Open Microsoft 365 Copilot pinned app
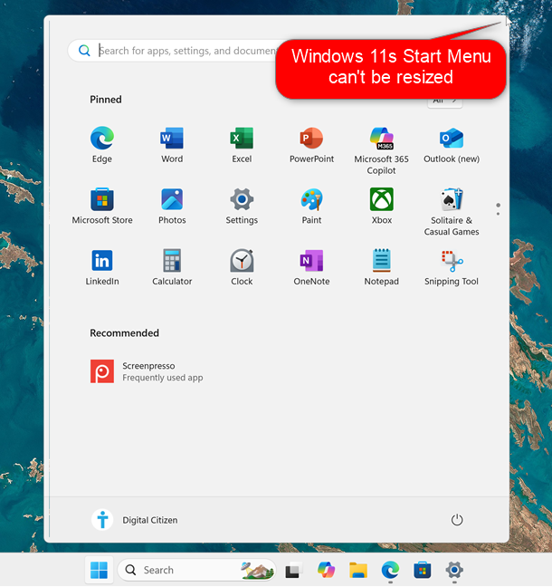The image size is (552, 587). click(x=381, y=151)
